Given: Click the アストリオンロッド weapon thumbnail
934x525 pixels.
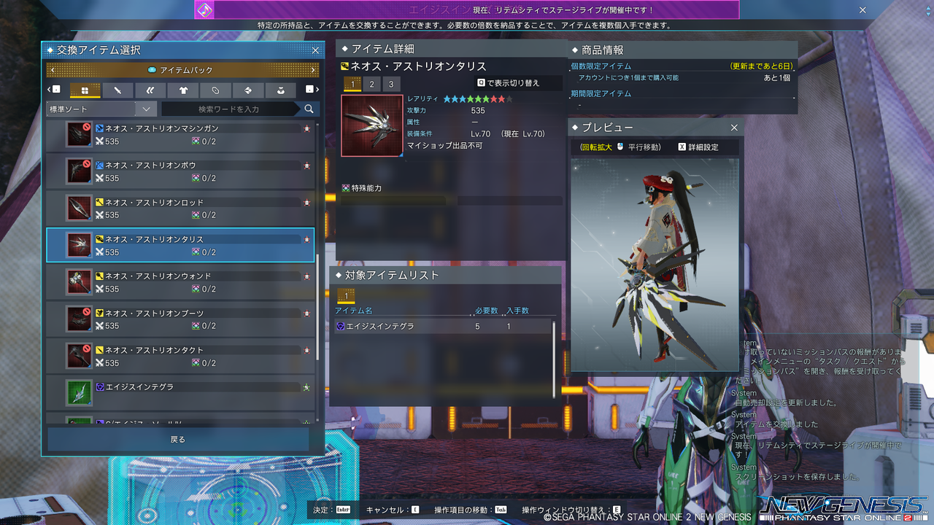Looking at the screenshot, I should pyautogui.click(x=79, y=209).
